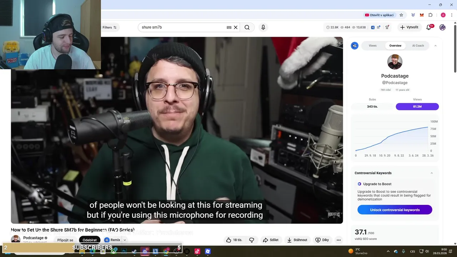Open volume control in system tray

(x=427, y=251)
